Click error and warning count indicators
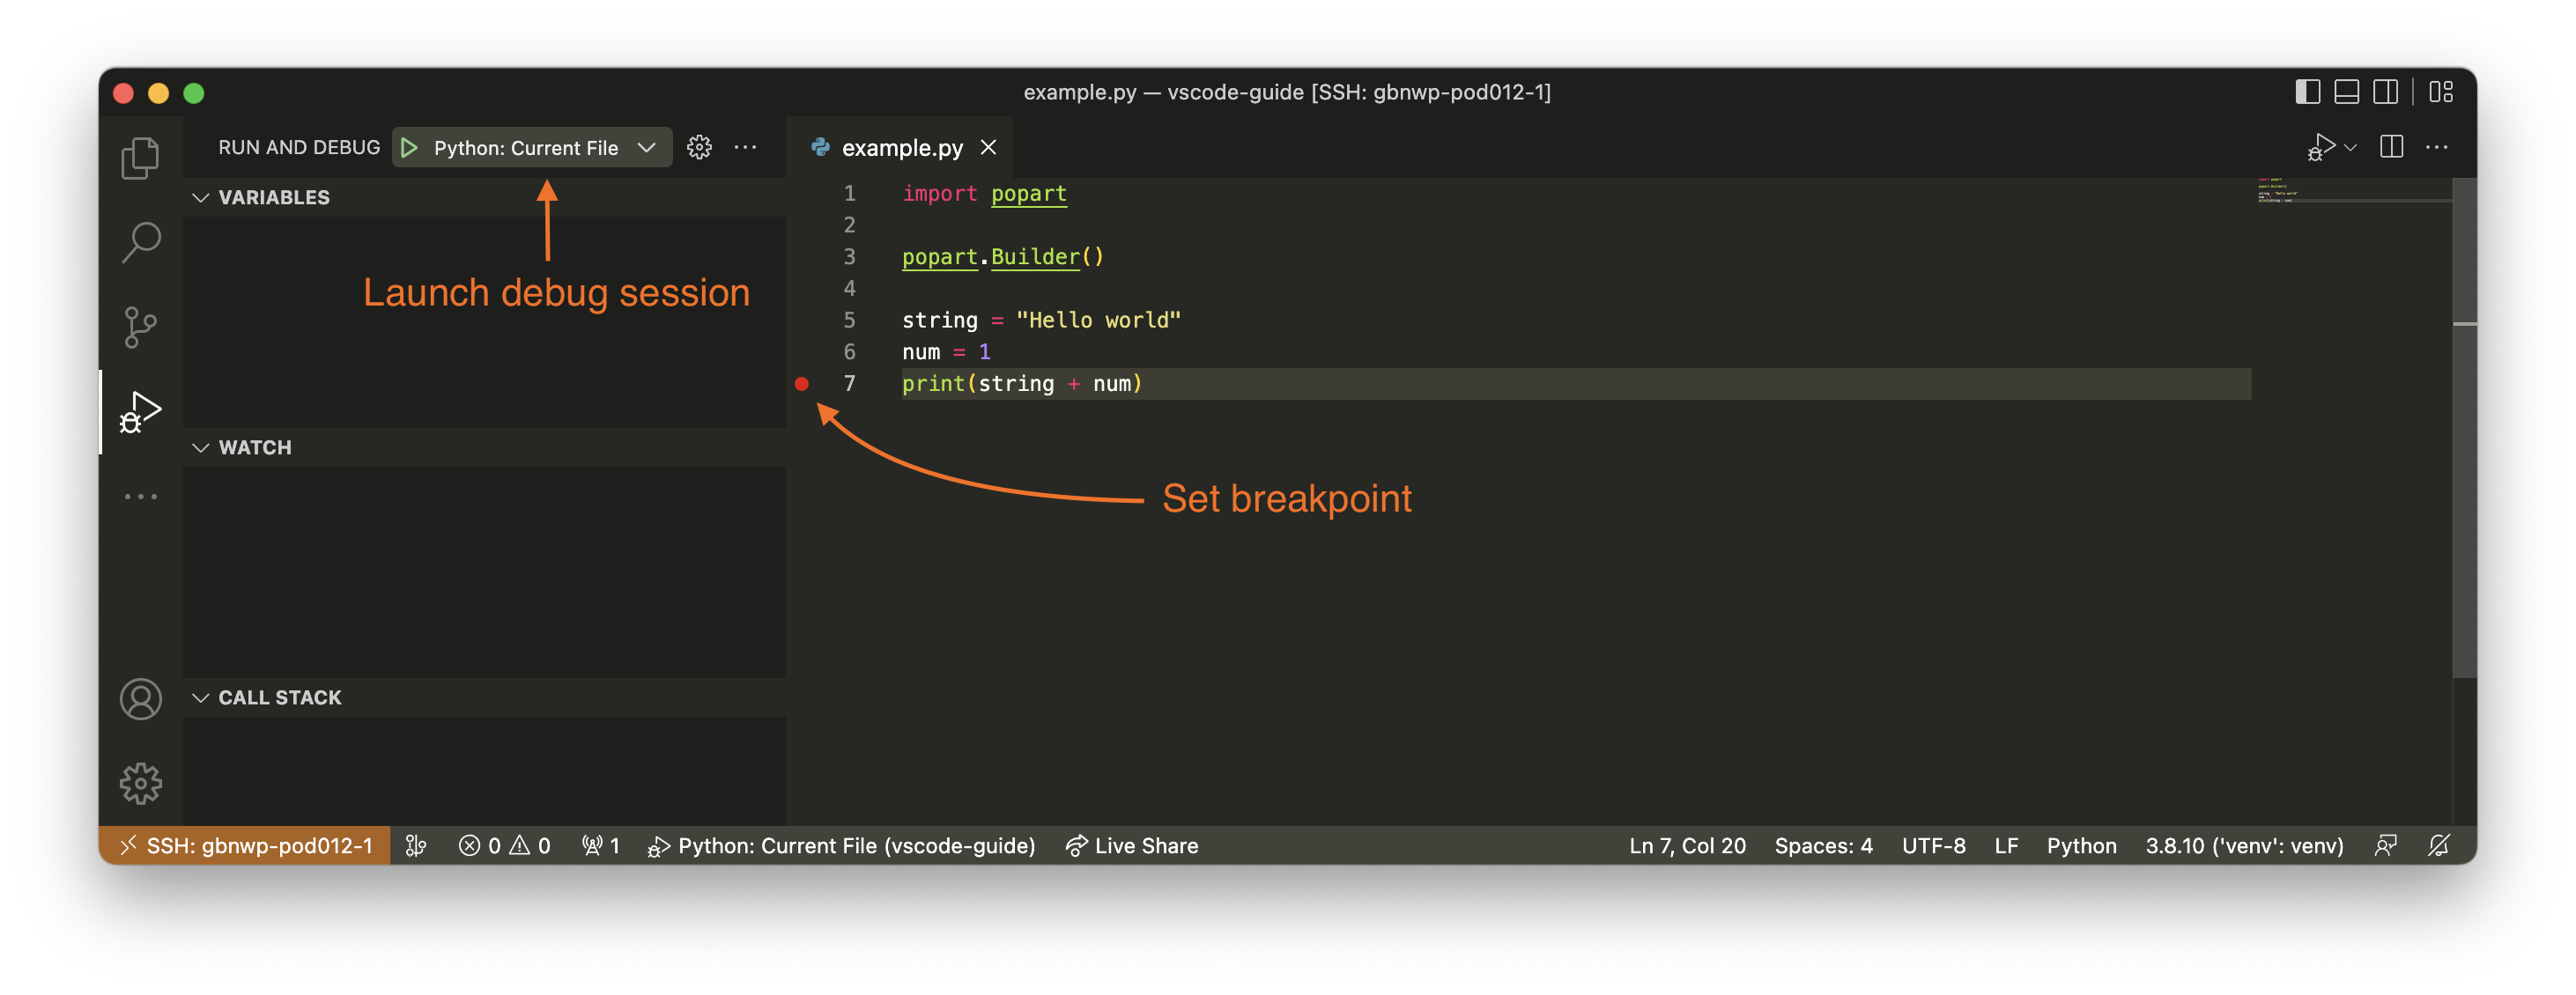 [x=503, y=845]
